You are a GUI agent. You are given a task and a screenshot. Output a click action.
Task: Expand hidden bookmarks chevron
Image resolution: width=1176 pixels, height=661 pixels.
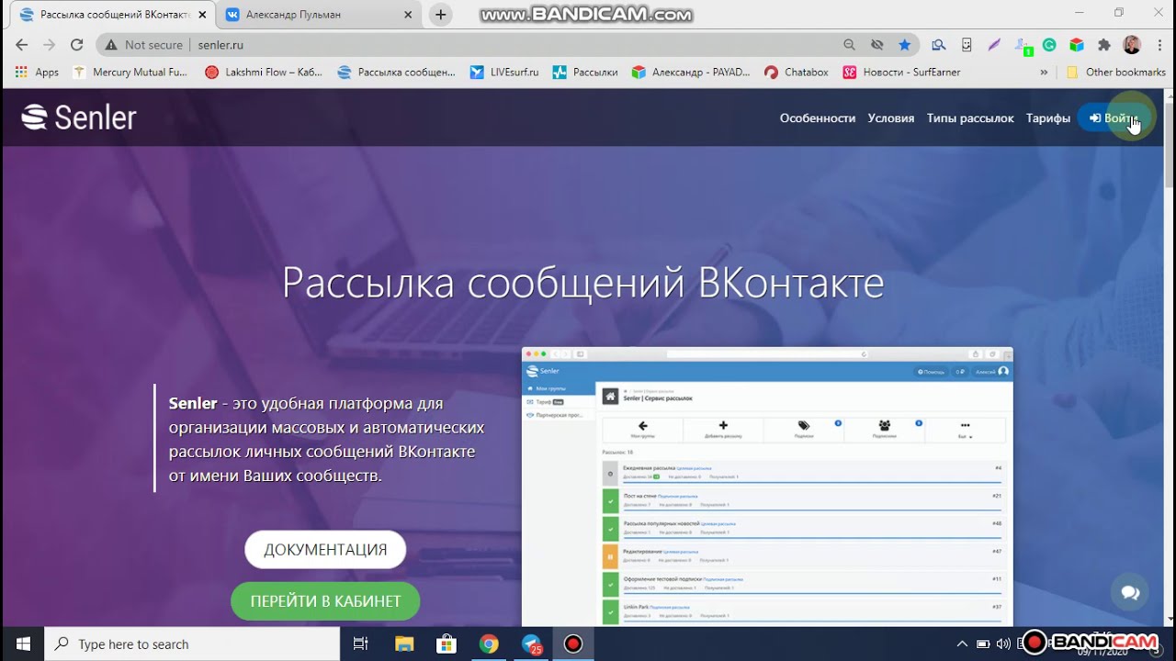1044,72
